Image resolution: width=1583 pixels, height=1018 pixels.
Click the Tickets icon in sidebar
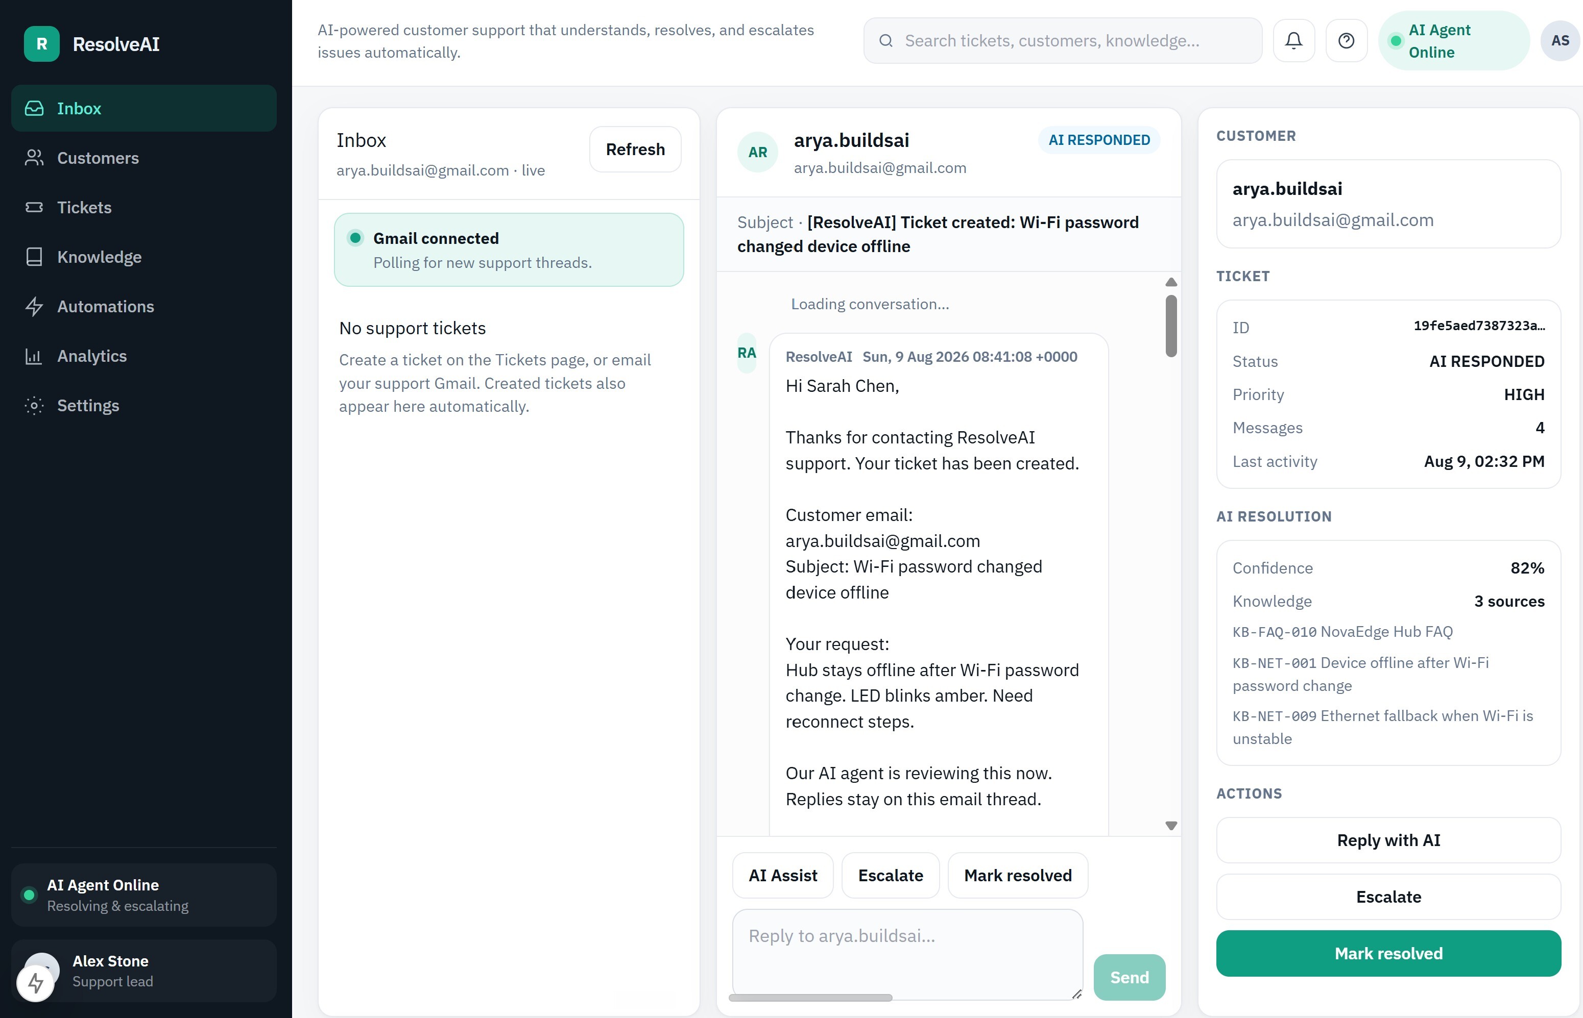(x=34, y=207)
